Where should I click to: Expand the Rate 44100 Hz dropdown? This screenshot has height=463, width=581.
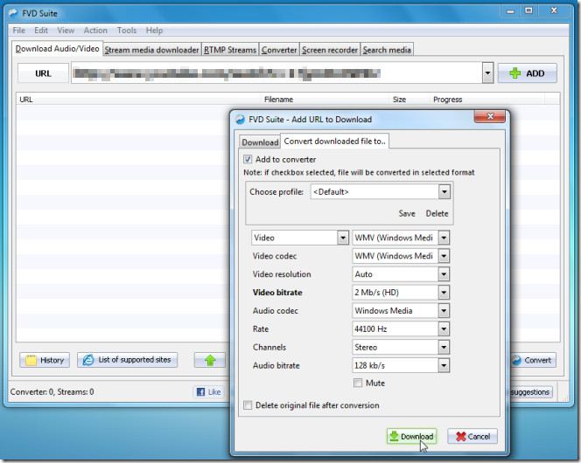click(x=444, y=329)
